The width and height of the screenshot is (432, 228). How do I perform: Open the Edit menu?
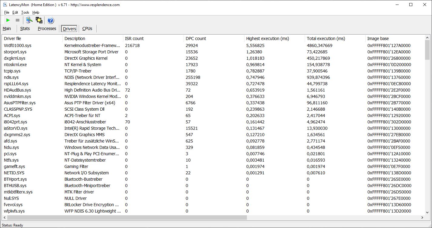pos(15,12)
